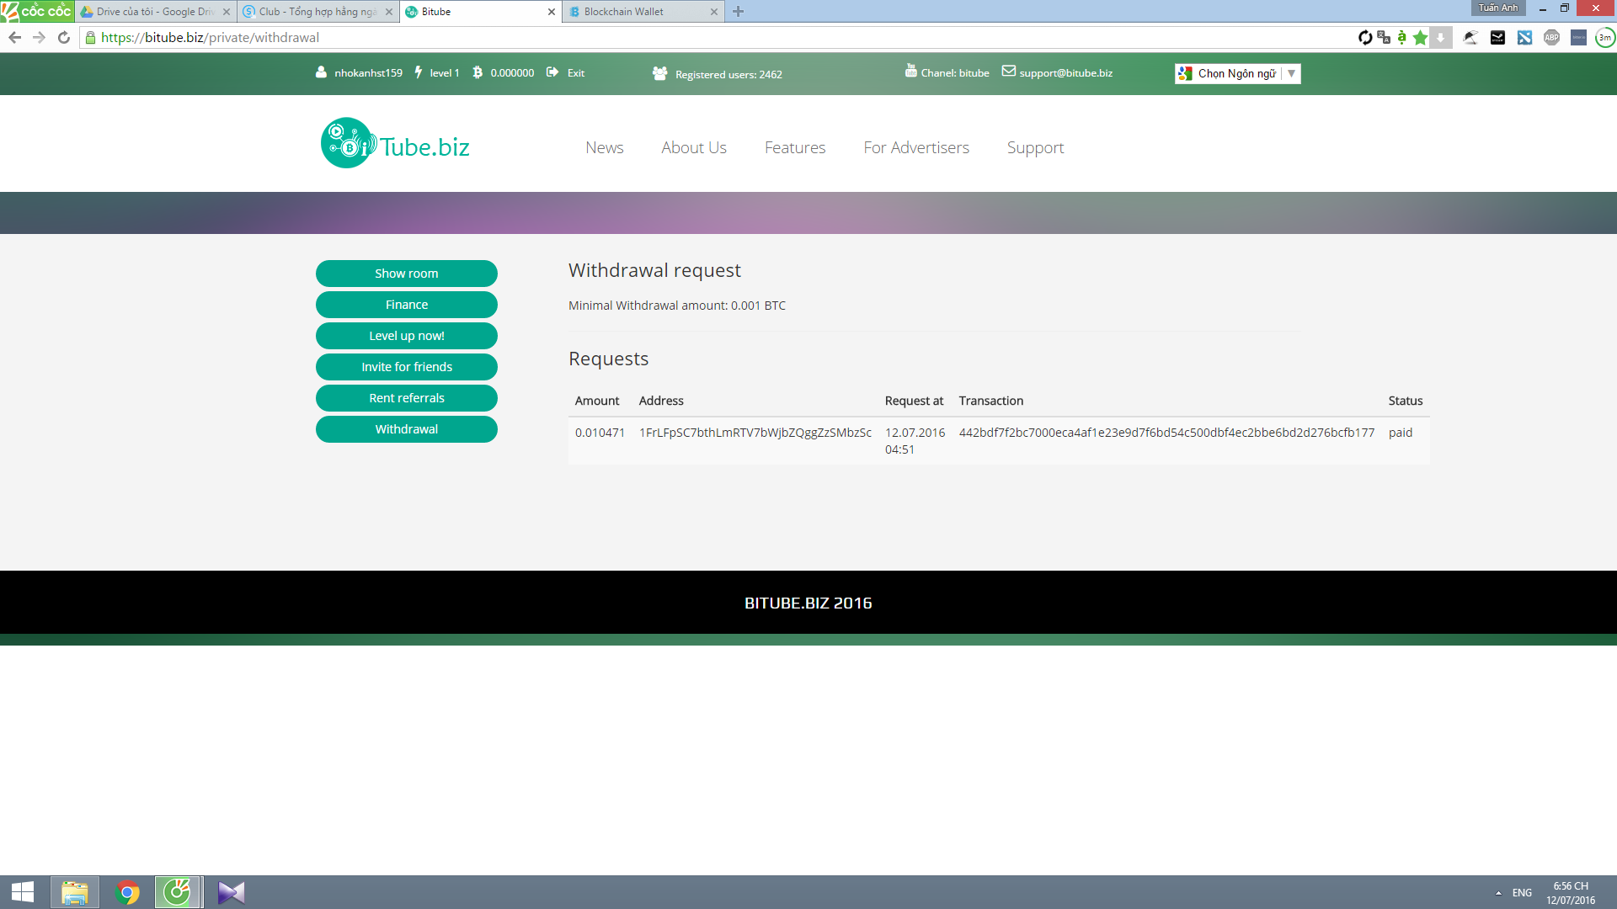
Task: Open the Chọn Ngôn ngữ language dropdown
Action: [x=1237, y=73]
